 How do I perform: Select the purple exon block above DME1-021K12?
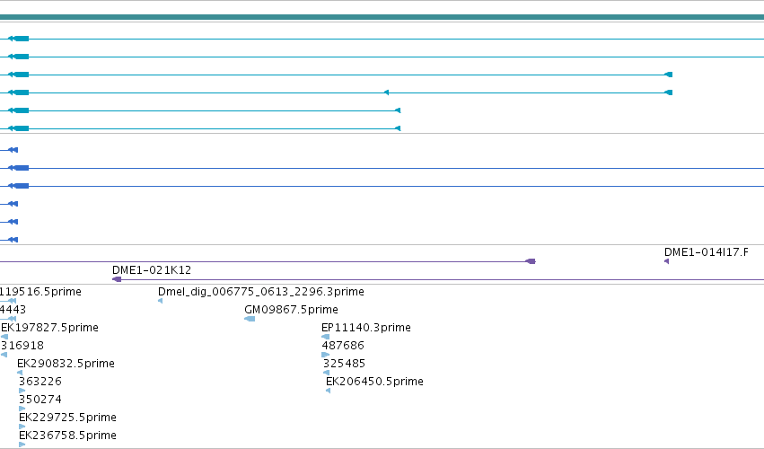click(x=531, y=261)
